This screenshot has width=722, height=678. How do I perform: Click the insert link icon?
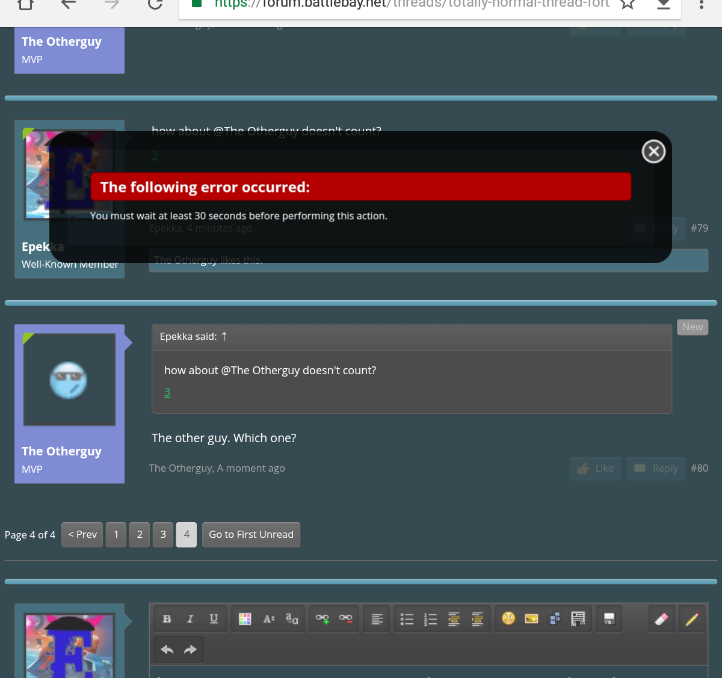[x=322, y=618]
